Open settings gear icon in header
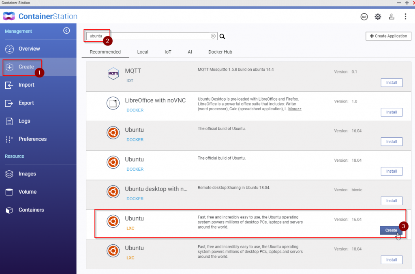415x274 pixels. point(378,17)
